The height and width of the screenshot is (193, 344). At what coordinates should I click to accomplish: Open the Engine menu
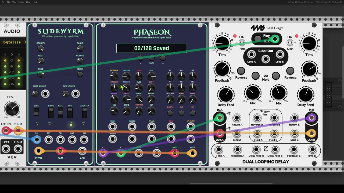21,2
